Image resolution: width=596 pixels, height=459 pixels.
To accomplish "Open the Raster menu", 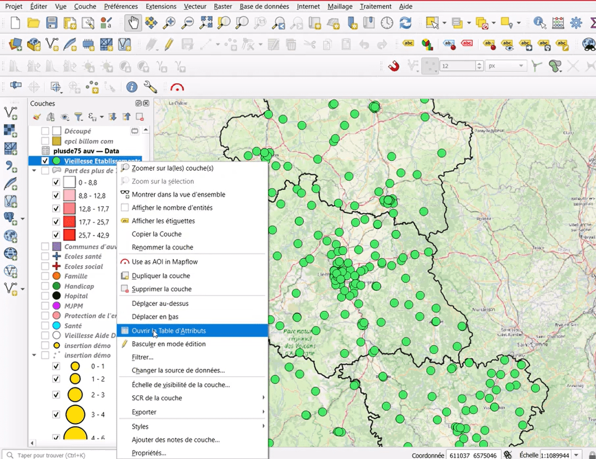I will pyautogui.click(x=223, y=6).
